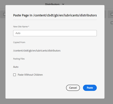Expand the Distributors chevron dropdown
This screenshot has width=113, height=104.
coord(63,4)
